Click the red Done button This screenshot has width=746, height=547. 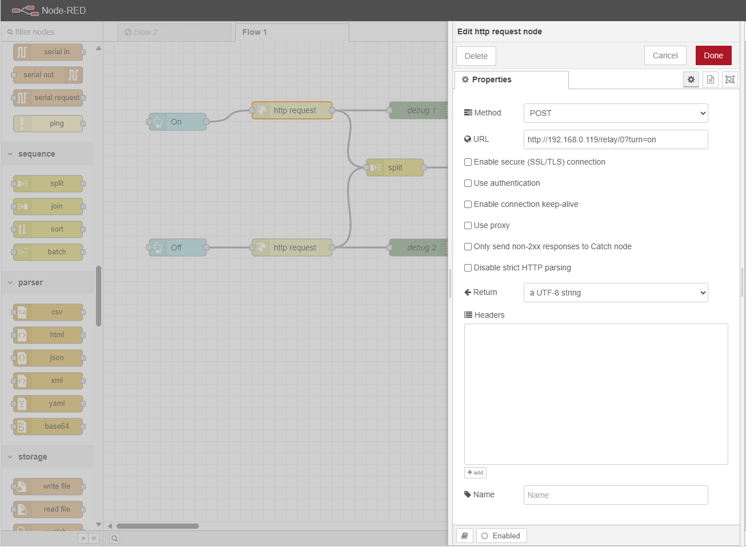pos(713,55)
